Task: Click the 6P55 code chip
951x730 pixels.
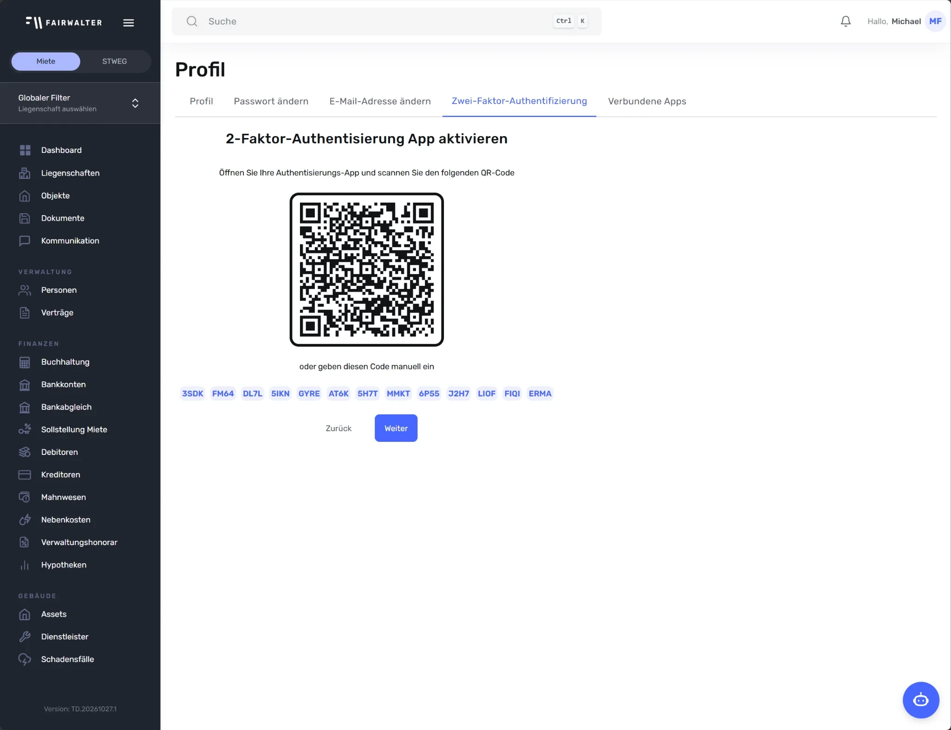Action: click(x=429, y=394)
